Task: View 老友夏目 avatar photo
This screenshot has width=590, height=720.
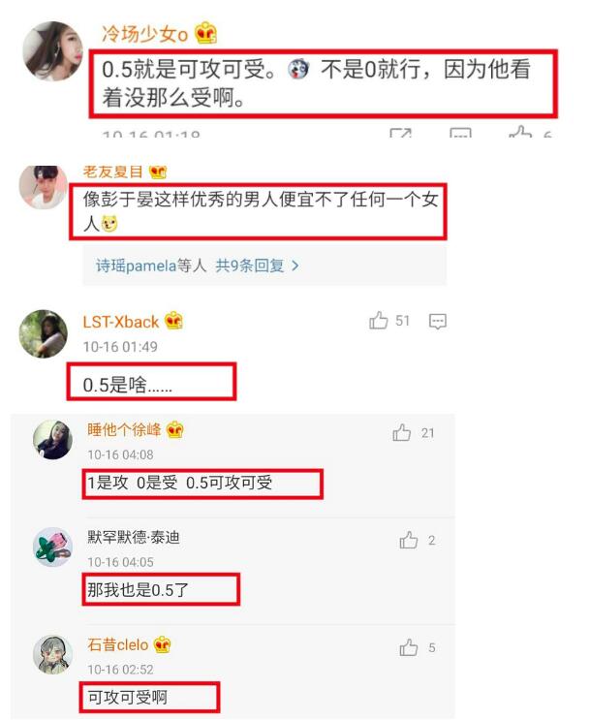Action: click(x=44, y=187)
